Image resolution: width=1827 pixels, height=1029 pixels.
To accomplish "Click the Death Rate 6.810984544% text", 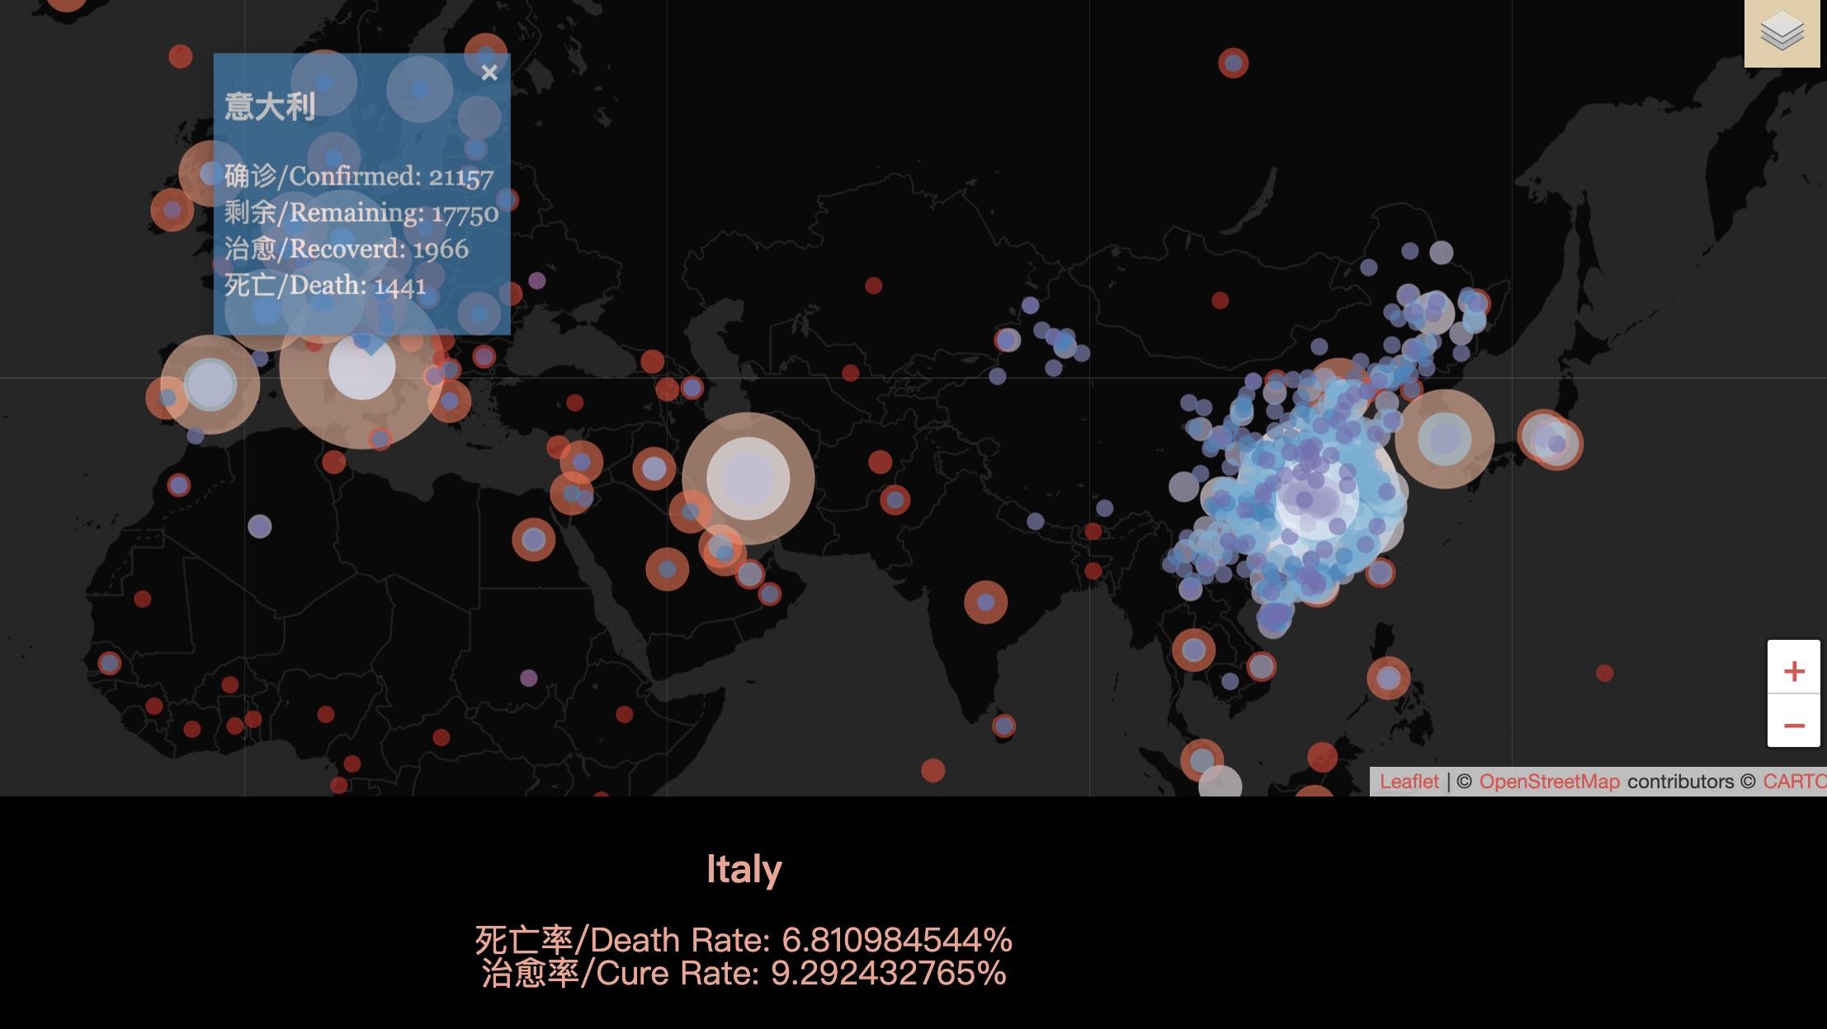I will tap(744, 940).
